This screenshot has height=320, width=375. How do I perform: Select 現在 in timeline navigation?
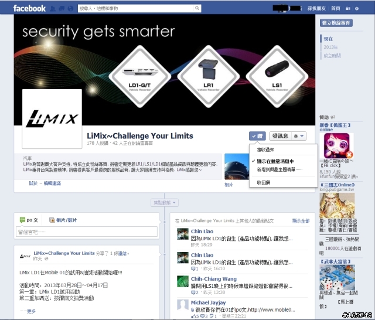(x=328, y=39)
